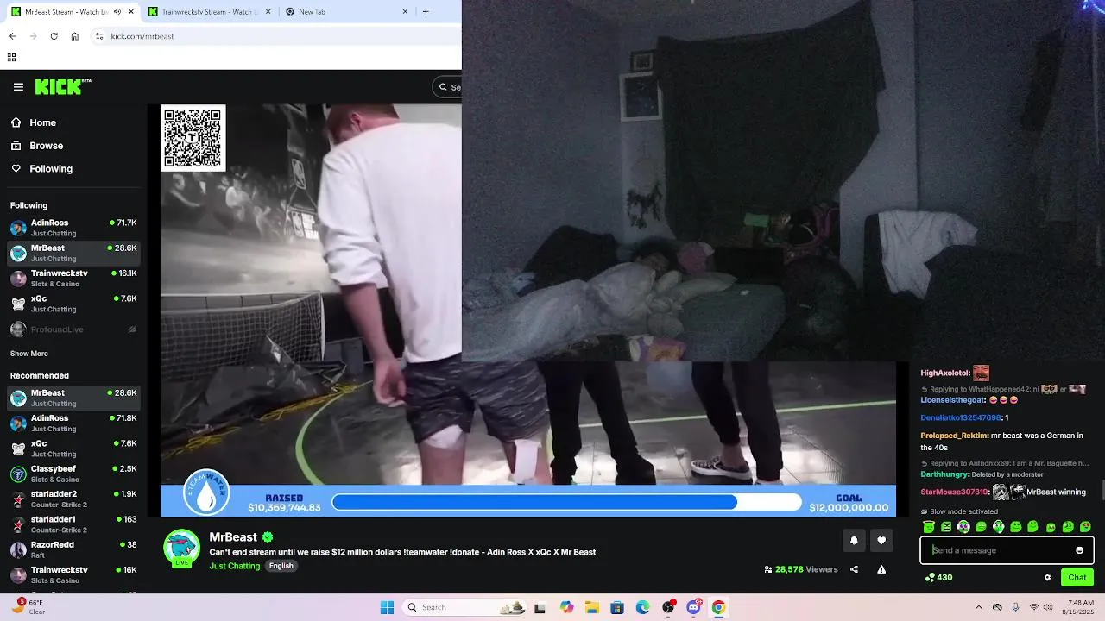
Task: Click the ProfoundLive offline channel icon
Action: point(18,329)
